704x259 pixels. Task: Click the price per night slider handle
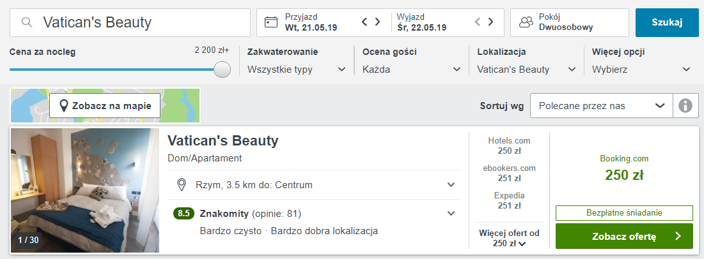point(222,70)
